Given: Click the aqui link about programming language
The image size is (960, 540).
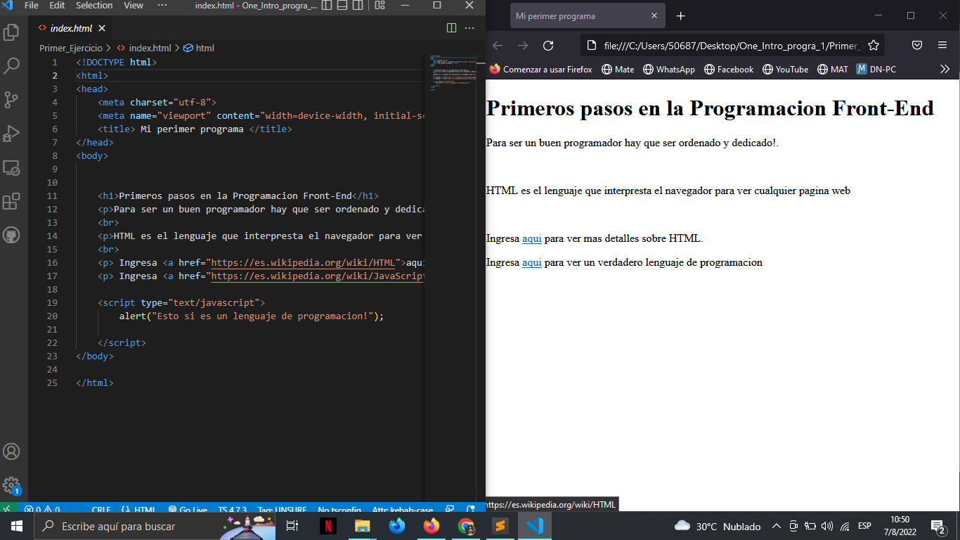Looking at the screenshot, I should coord(532,262).
